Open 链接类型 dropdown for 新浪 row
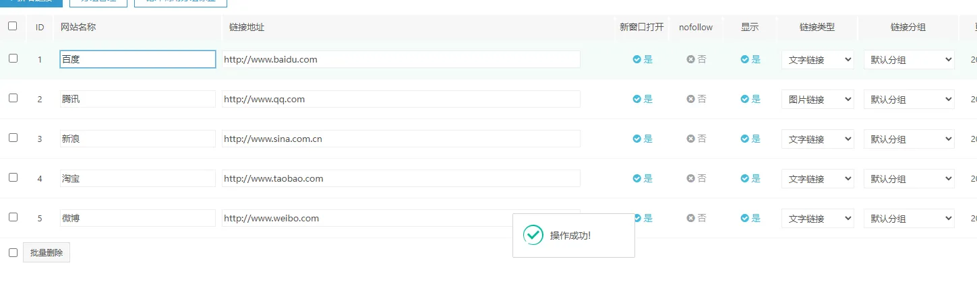Viewport: 977px width, 290px height. (x=817, y=139)
